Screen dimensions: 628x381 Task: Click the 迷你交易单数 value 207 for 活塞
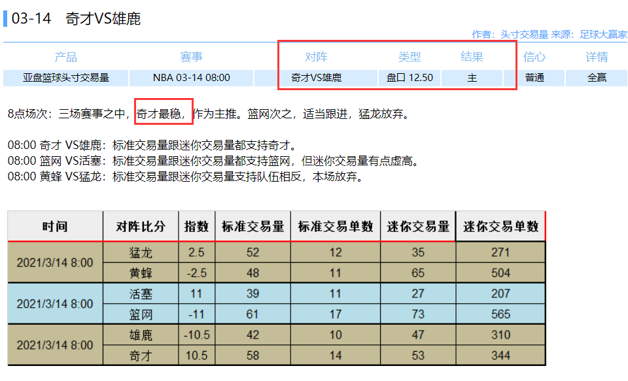click(500, 293)
